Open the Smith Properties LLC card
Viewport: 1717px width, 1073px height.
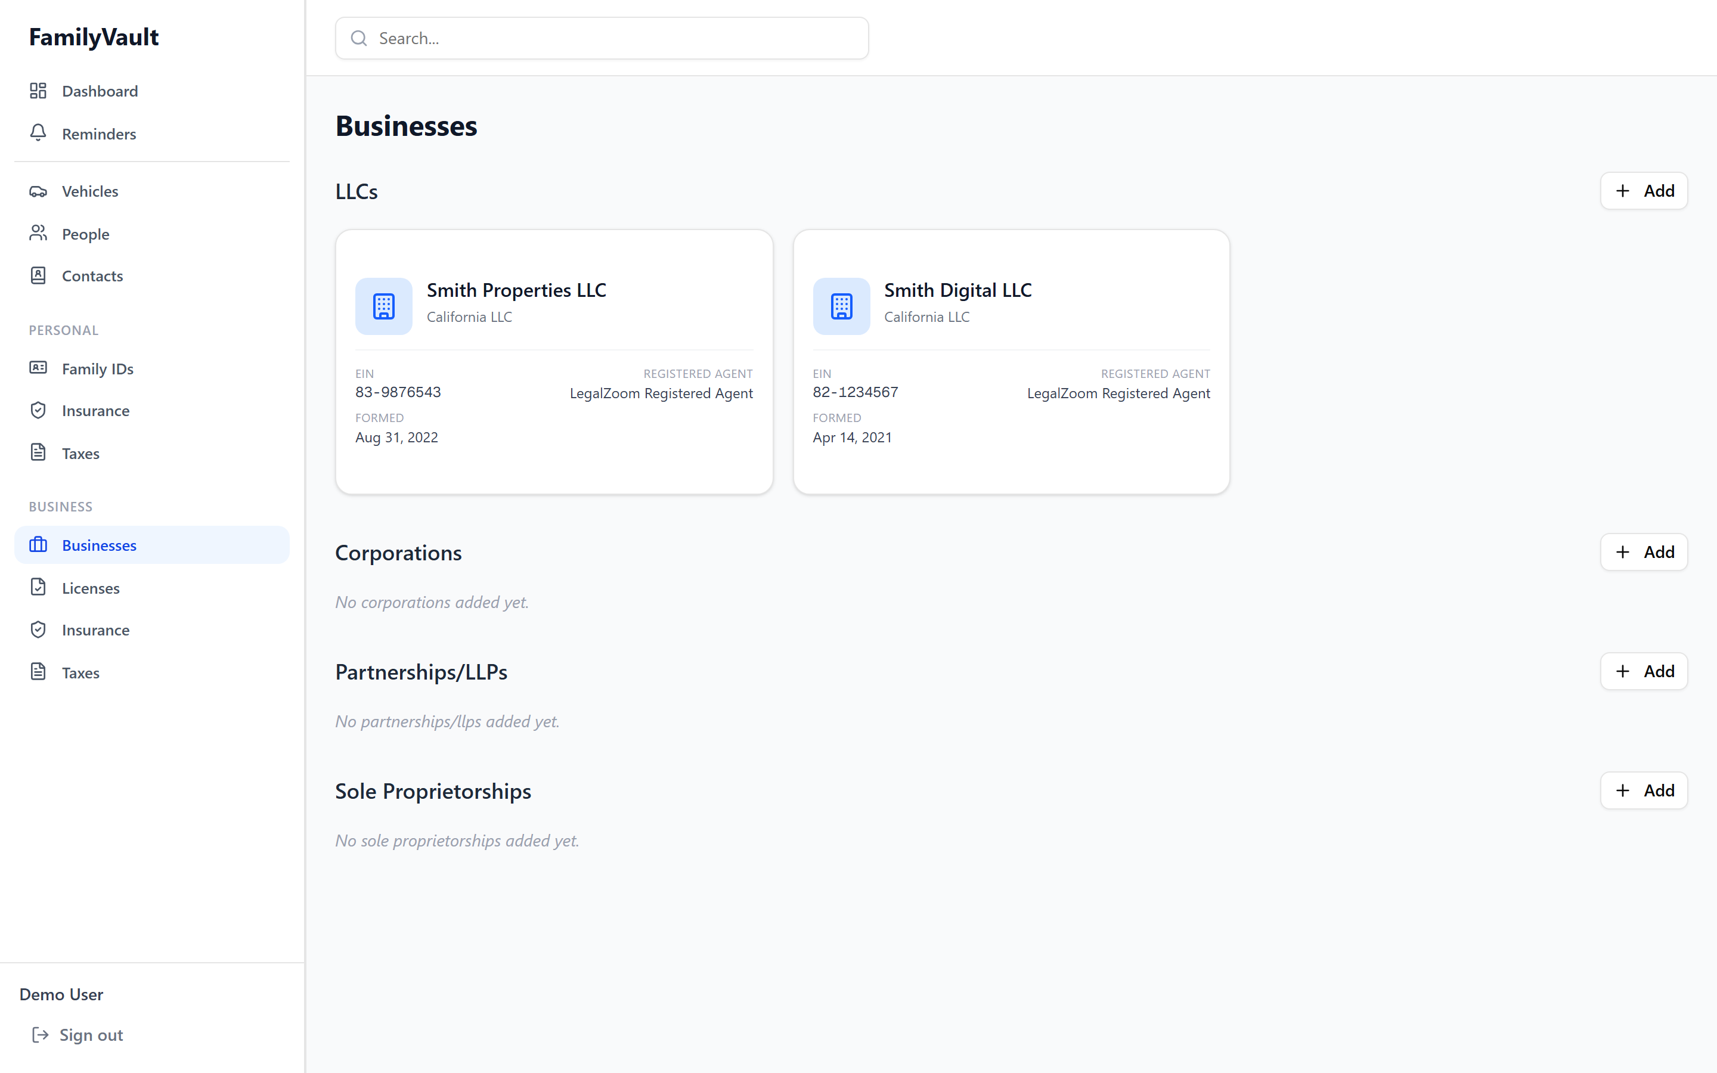[x=554, y=361]
